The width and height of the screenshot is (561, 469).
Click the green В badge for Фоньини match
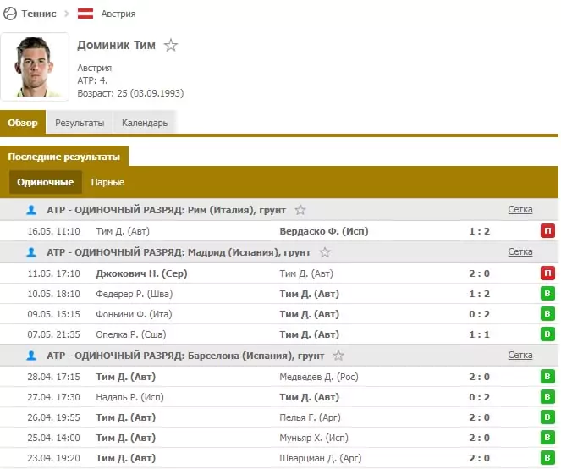pyautogui.click(x=547, y=313)
